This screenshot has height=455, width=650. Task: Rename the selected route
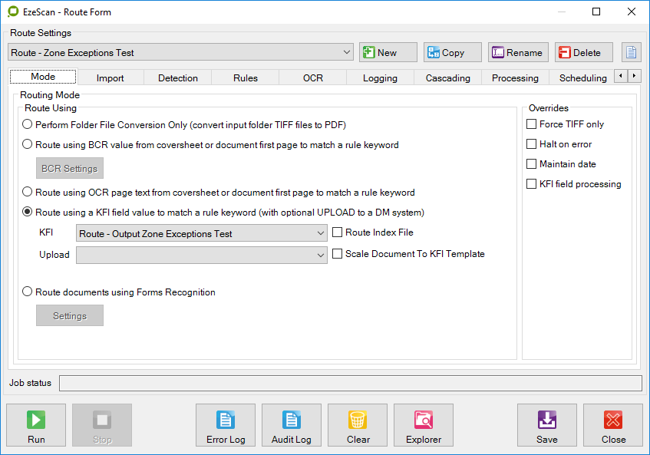[518, 52]
